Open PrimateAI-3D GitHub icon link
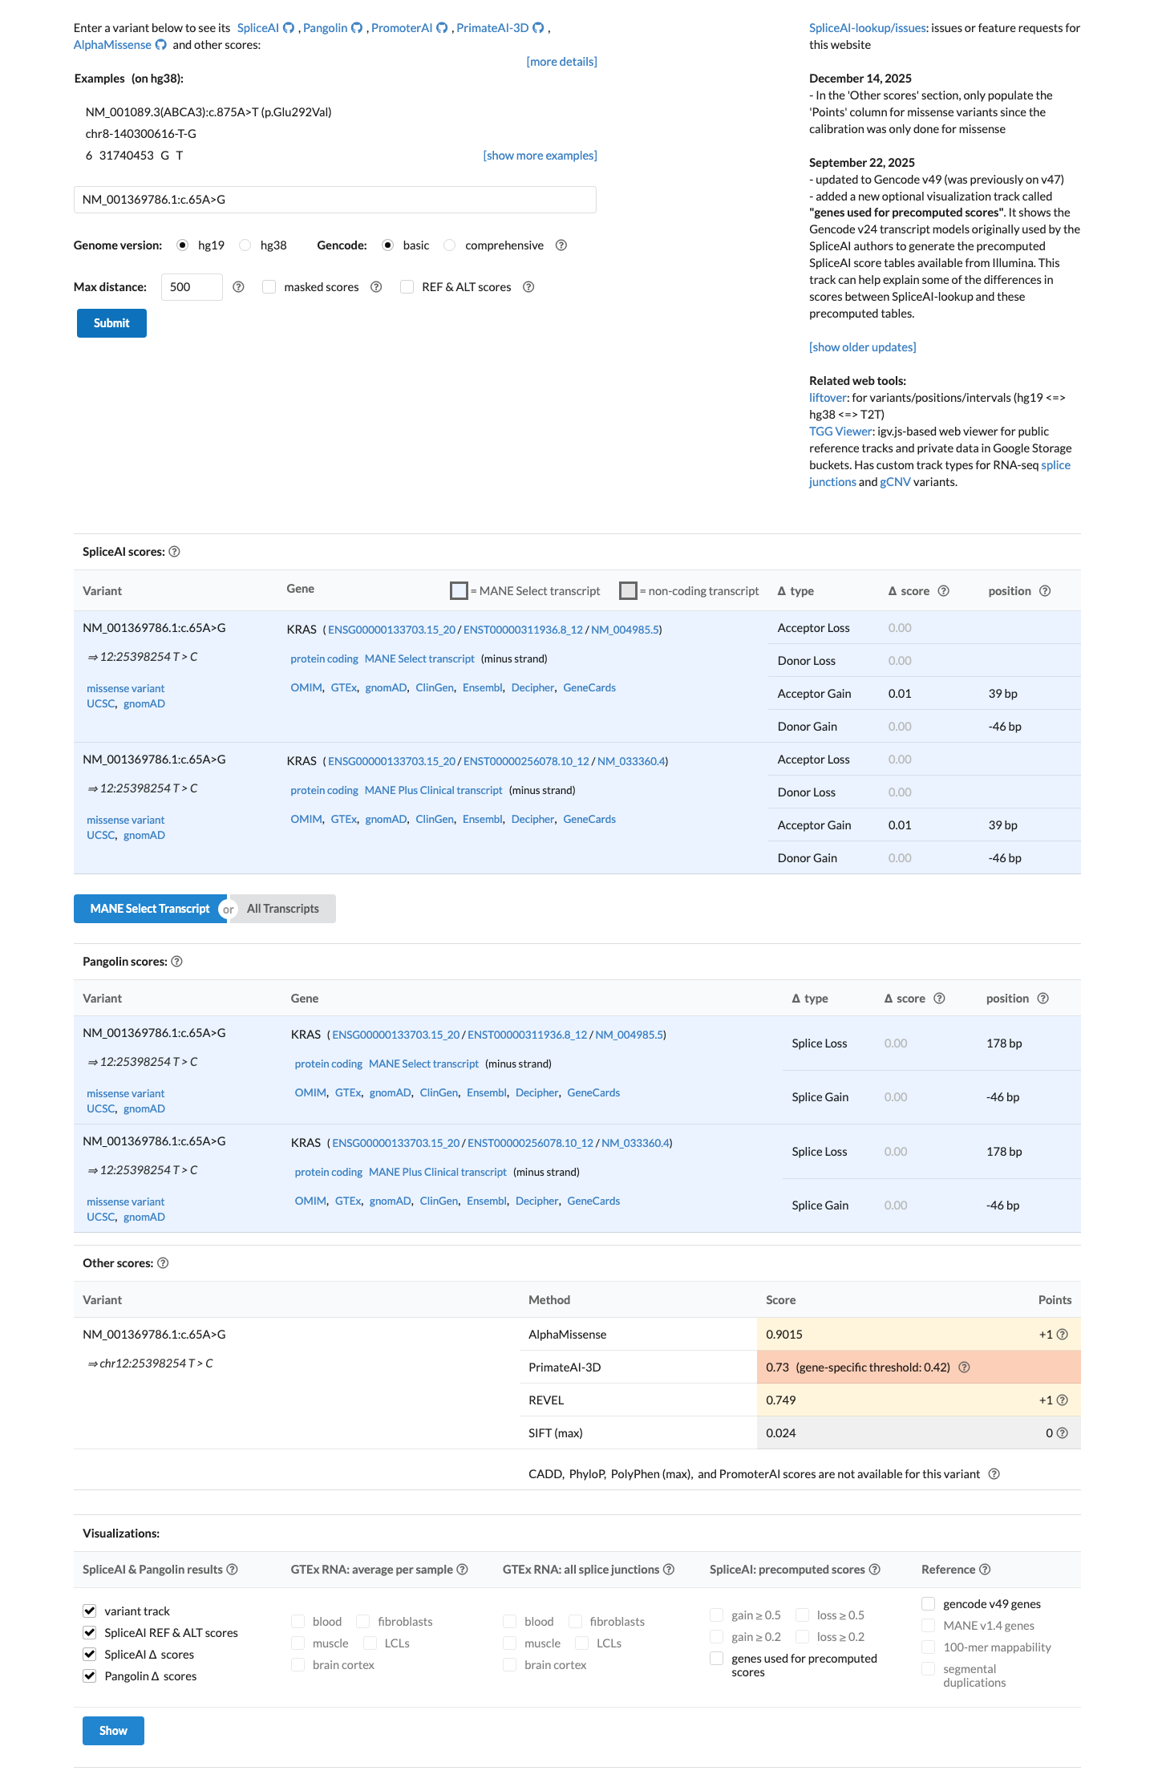Screen dimensions: 1166x1791 538,28
